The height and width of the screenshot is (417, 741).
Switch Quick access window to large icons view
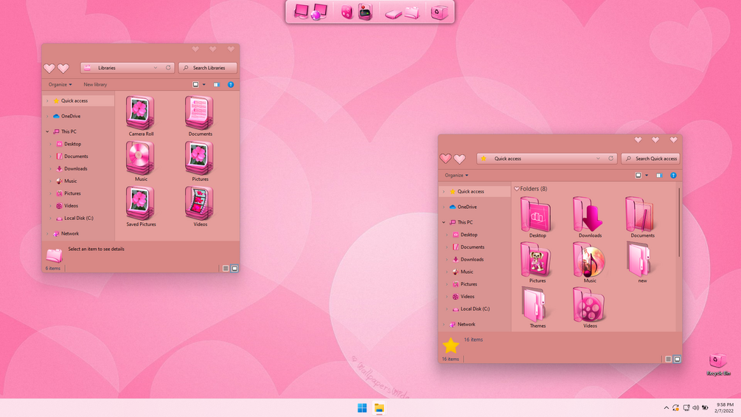click(677, 359)
